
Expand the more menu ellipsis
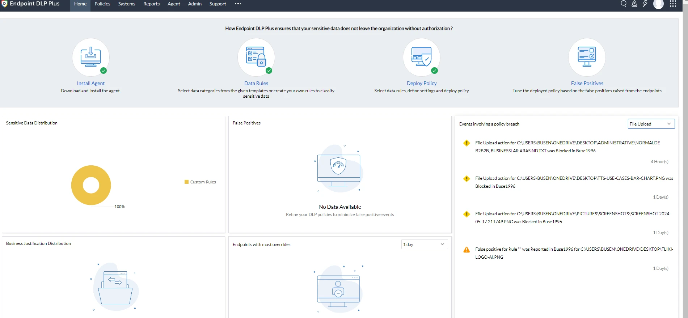238,4
